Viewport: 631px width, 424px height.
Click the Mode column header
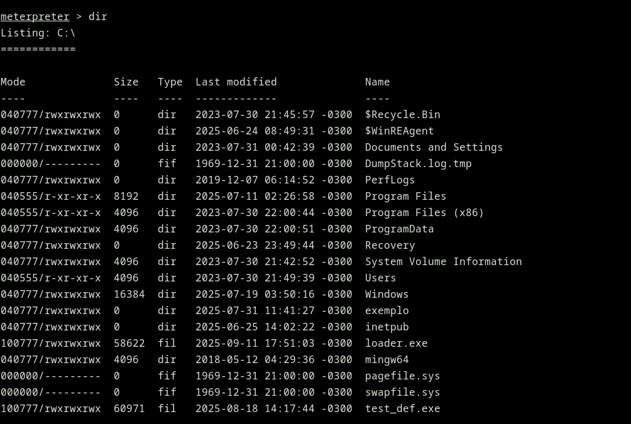pyautogui.click(x=13, y=82)
